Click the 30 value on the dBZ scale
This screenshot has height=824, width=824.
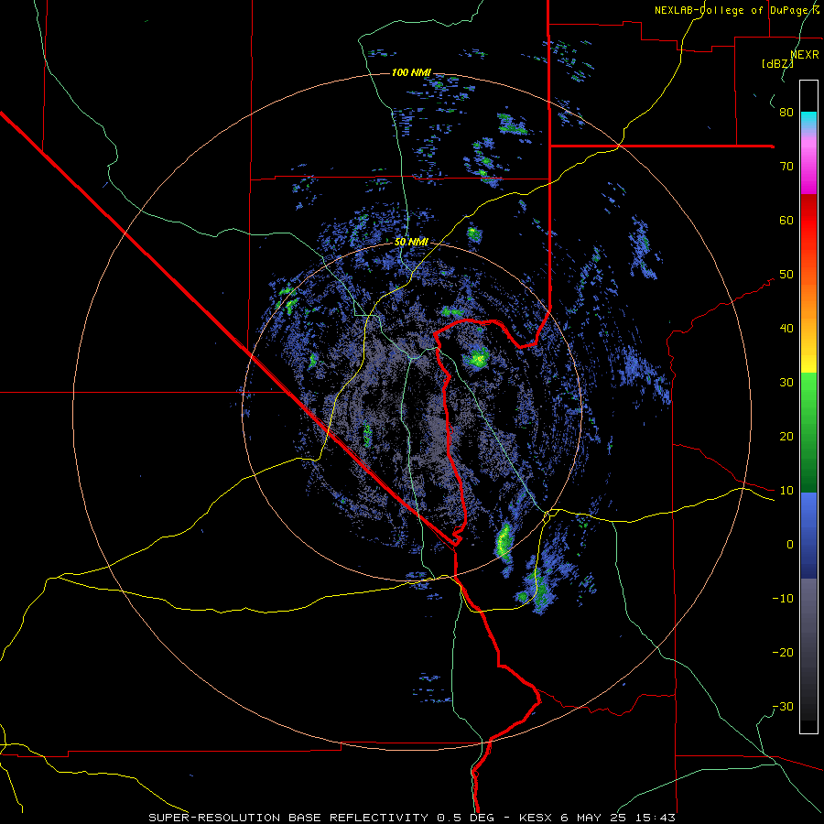(786, 382)
